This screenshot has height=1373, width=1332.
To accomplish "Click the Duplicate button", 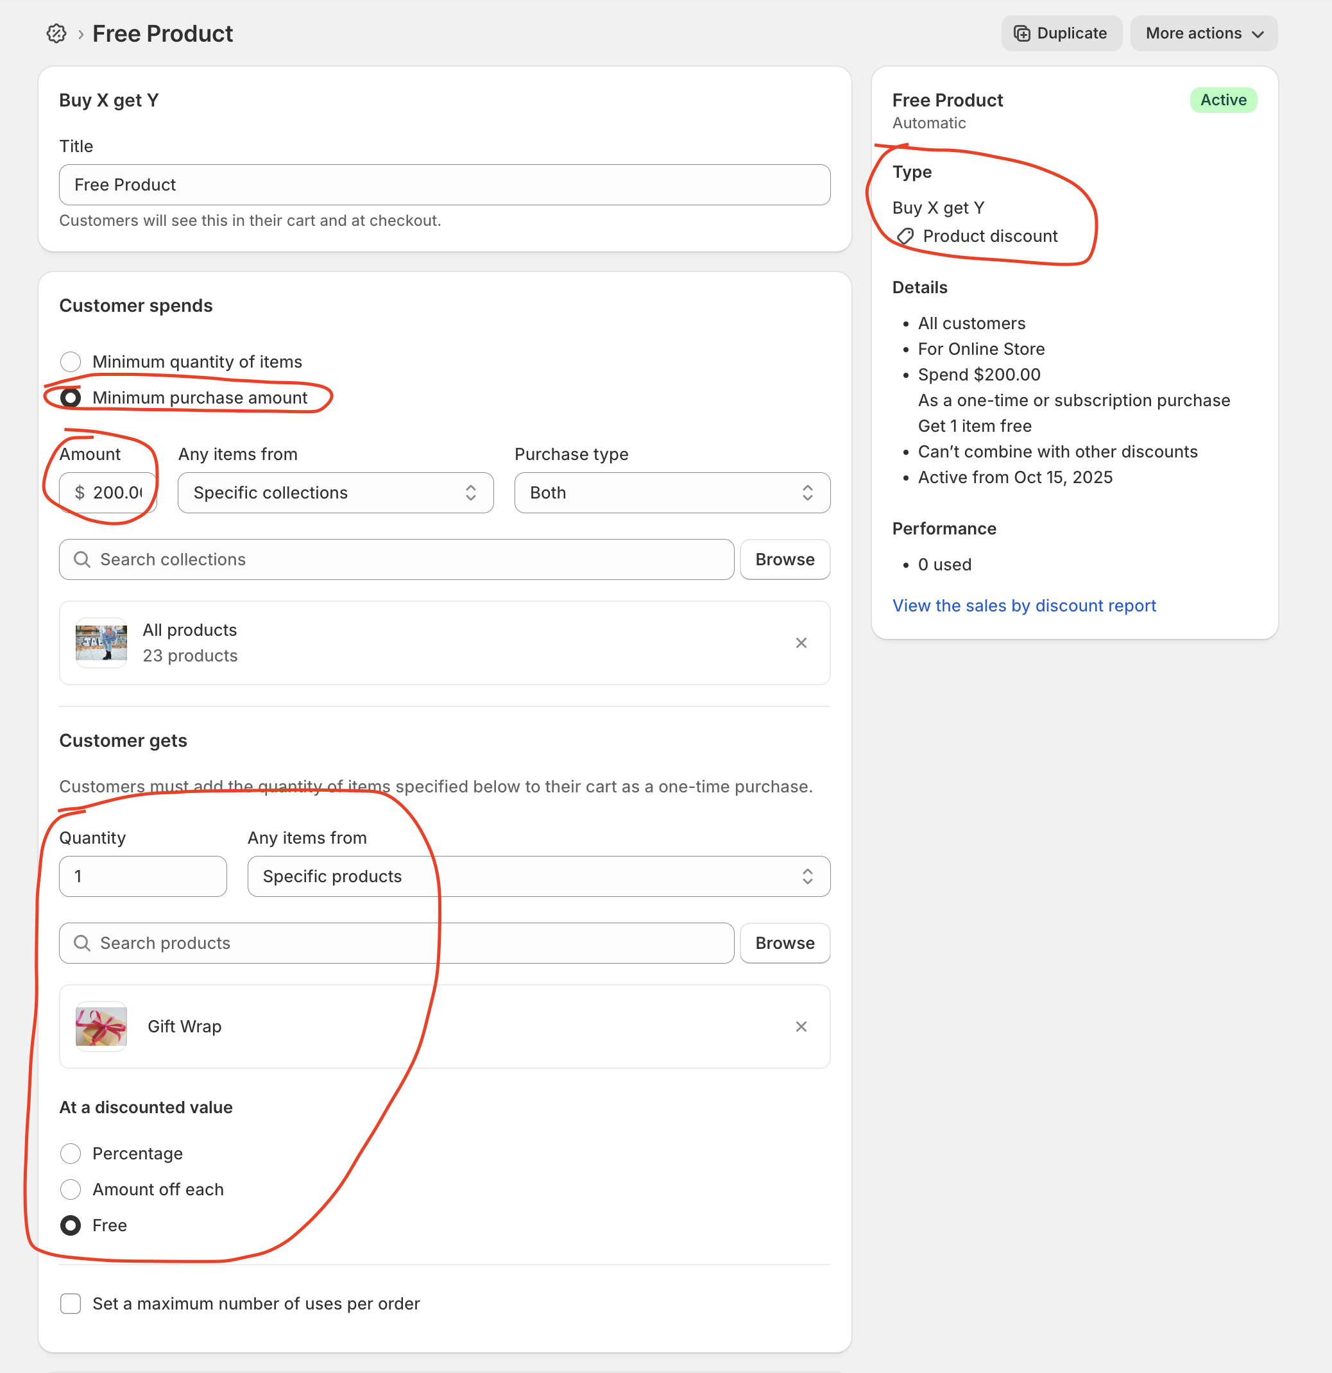I will [1061, 33].
